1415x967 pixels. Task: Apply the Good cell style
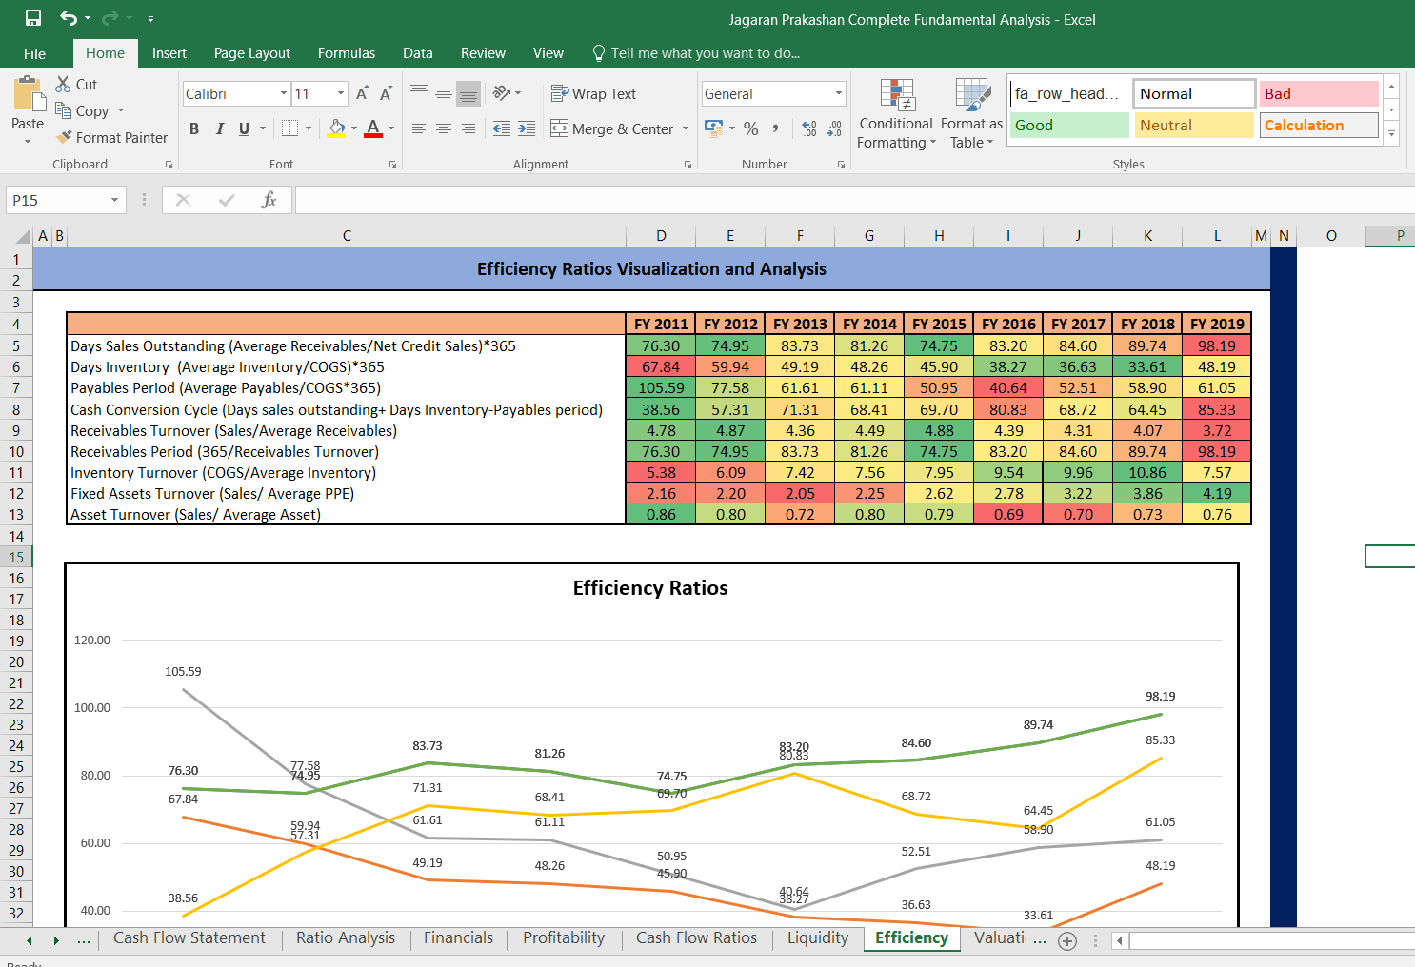pos(1069,125)
